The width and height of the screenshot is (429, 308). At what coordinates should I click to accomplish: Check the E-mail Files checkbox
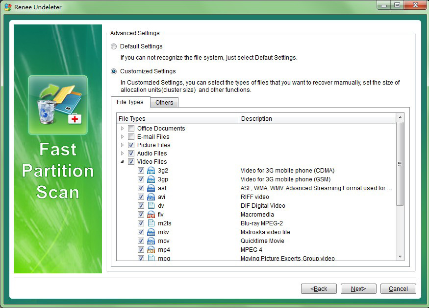(x=131, y=137)
